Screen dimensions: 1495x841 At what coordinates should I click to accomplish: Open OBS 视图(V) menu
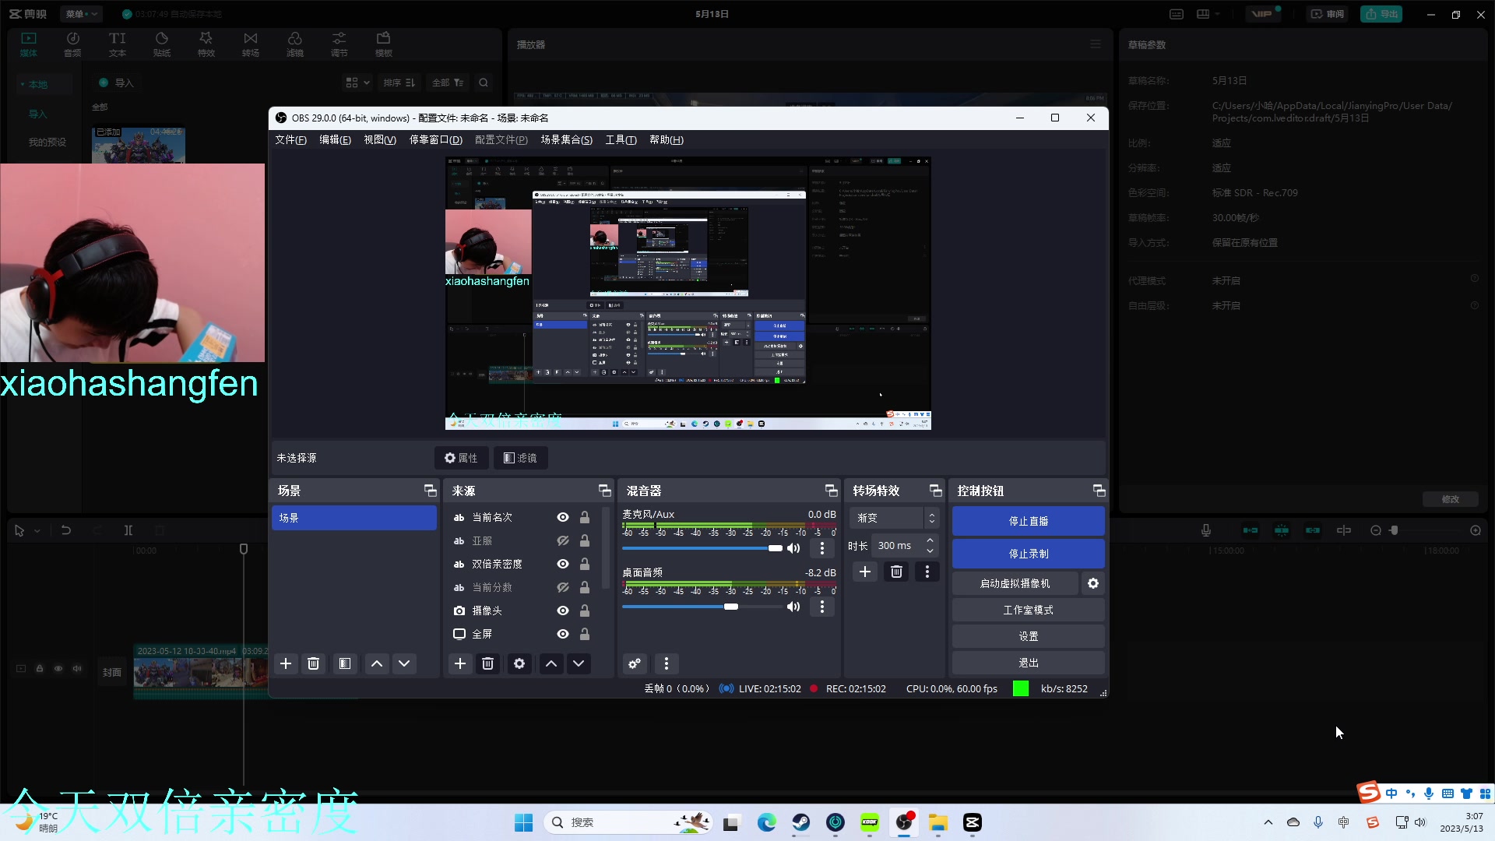pyautogui.click(x=380, y=140)
